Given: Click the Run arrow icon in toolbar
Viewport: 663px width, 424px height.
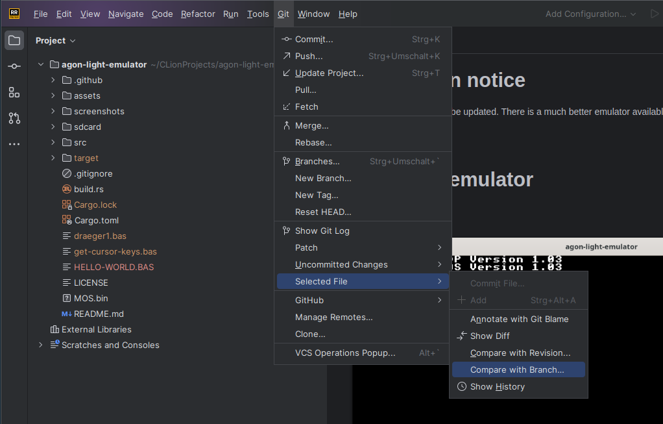Looking at the screenshot, I should tap(653, 14).
